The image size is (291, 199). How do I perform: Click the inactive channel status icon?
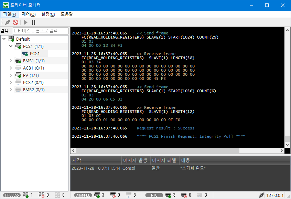pos(129,195)
